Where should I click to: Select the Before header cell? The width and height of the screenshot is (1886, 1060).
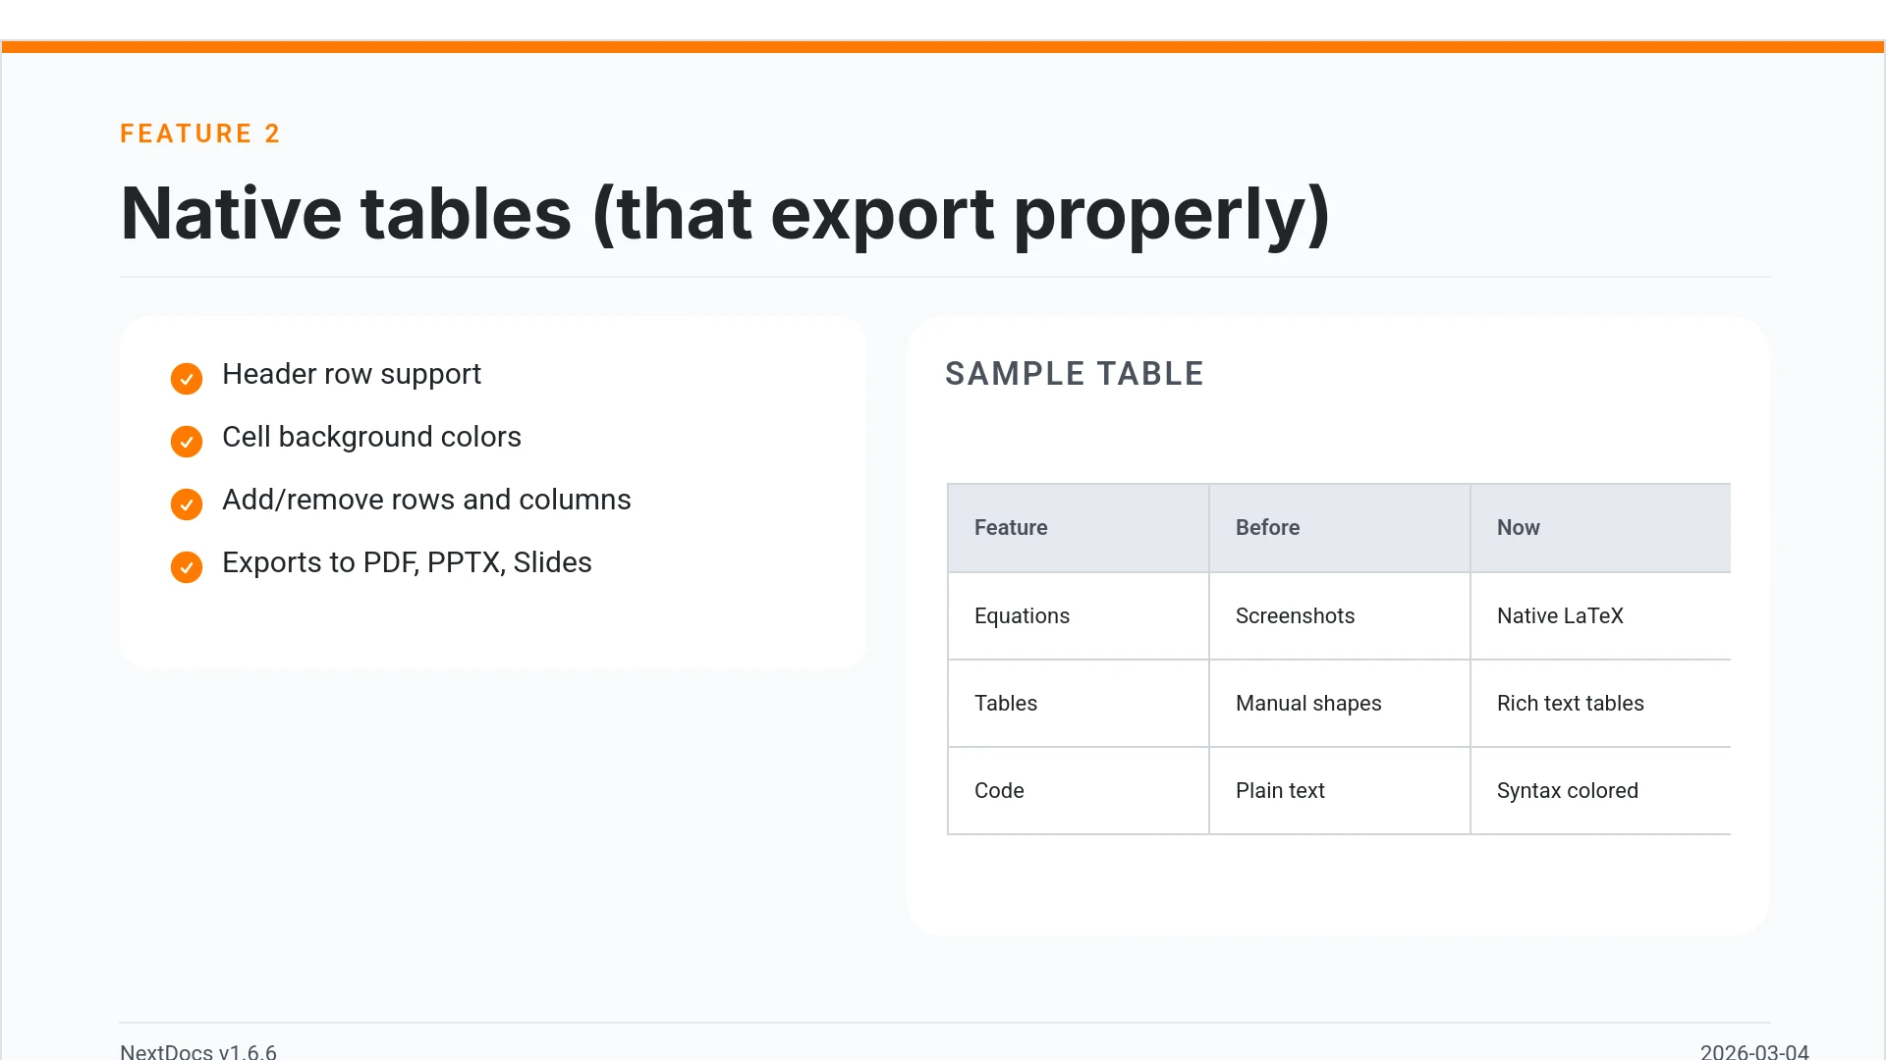tap(1339, 528)
